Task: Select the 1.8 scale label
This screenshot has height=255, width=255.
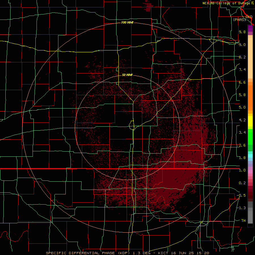Action: pyautogui.click(x=242, y=158)
